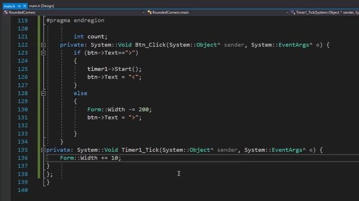Click the class icon beside RoundedCorners::main

click(x=150, y=12)
